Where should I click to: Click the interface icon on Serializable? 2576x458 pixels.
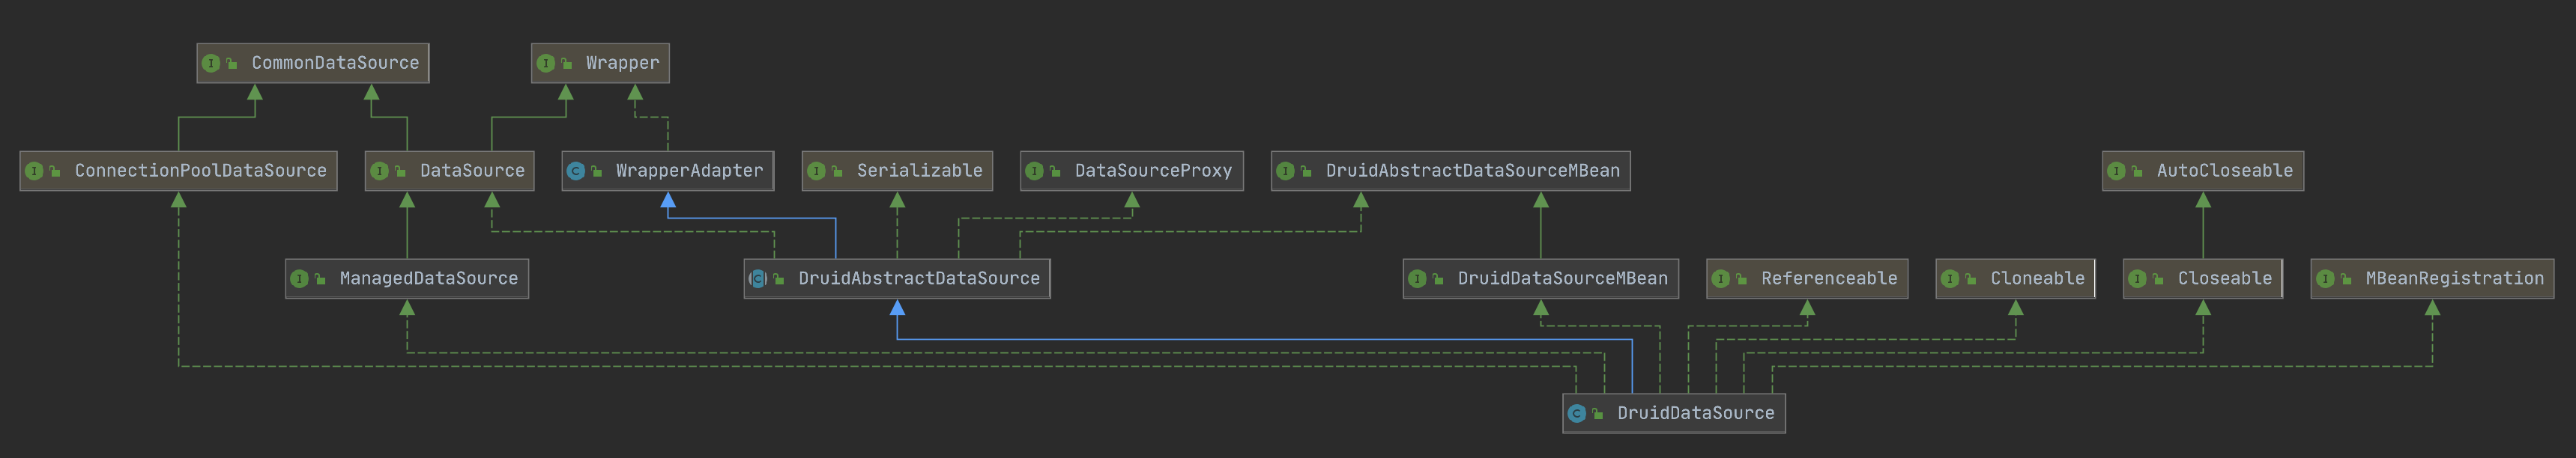point(816,171)
